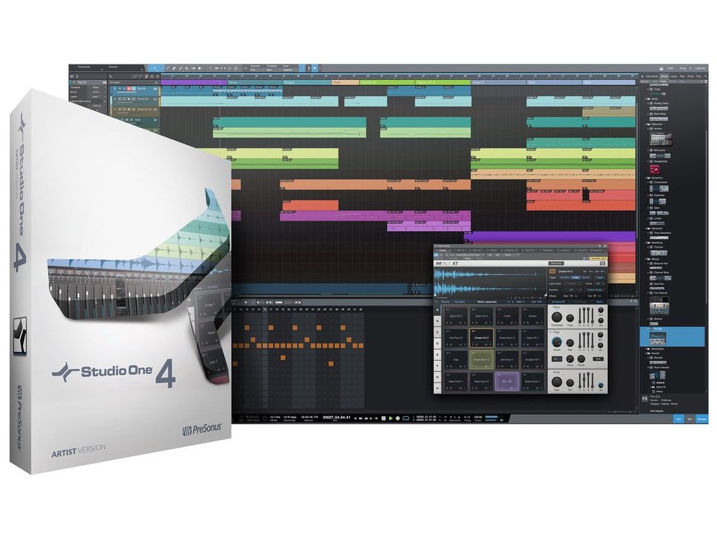Viewport: 717px width, 538px height.
Task: Click the Upgrade button
Action: 700,68
